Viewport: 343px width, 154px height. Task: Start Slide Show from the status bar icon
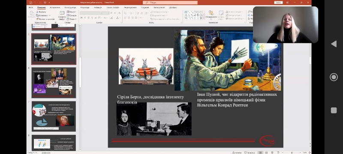[278, 152]
